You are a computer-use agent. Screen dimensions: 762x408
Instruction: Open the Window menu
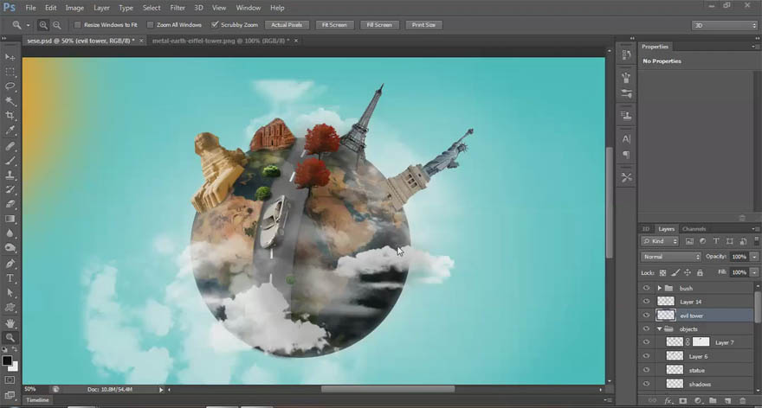249,8
